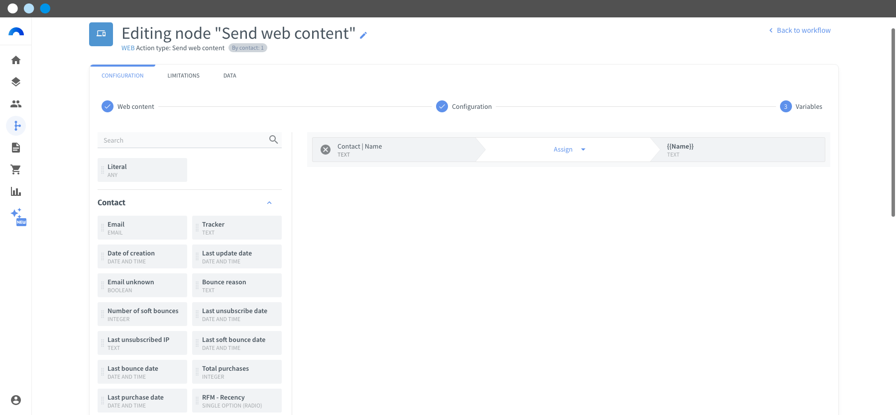Collapse the Contact section
The image size is (896, 415).
269,203
